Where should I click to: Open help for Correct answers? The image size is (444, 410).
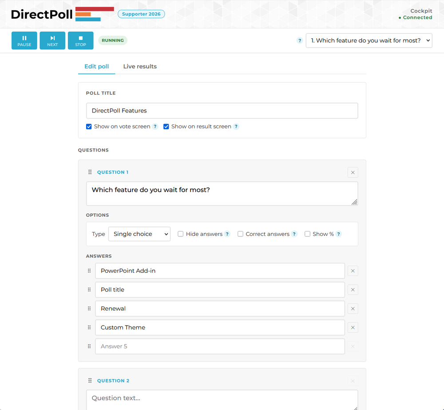click(294, 234)
